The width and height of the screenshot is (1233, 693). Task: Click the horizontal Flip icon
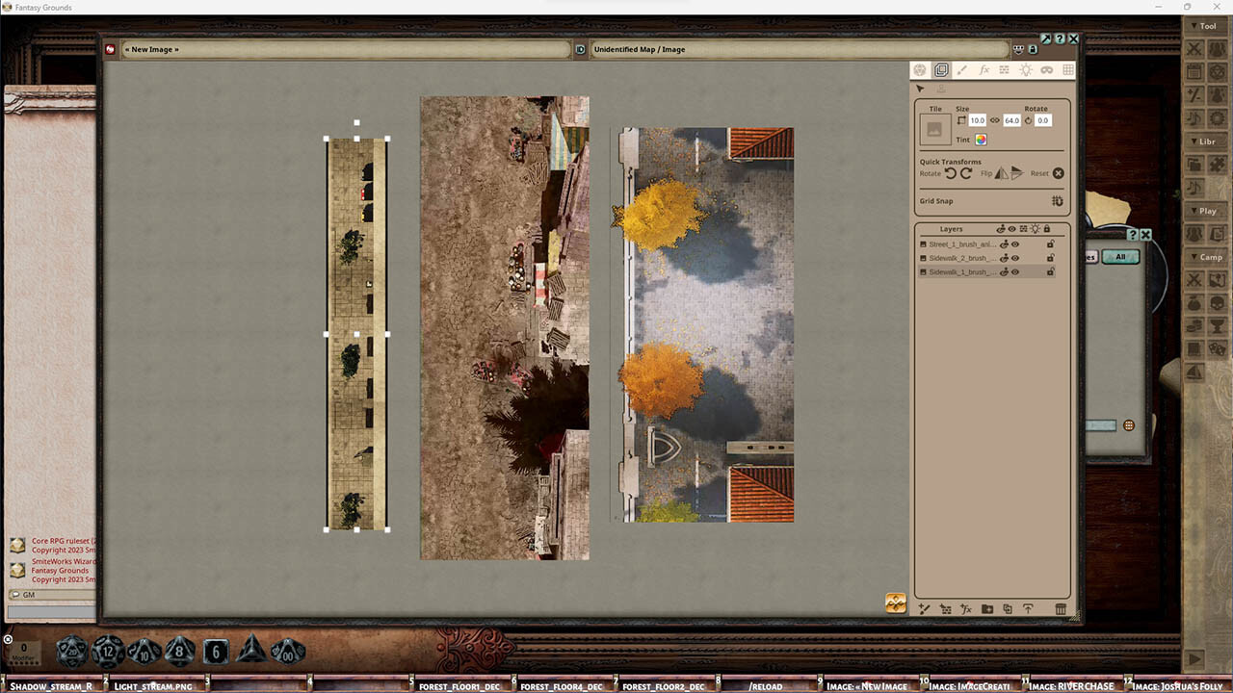1002,174
